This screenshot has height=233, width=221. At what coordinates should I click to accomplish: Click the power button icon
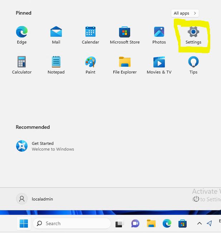click(196, 199)
